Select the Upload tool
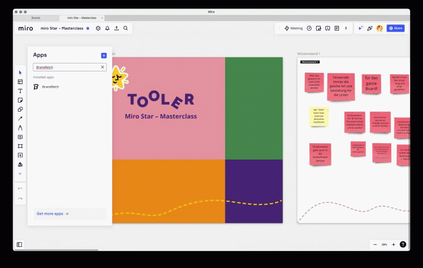This screenshot has height=268, width=423. pyautogui.click(x=20, y=155)
